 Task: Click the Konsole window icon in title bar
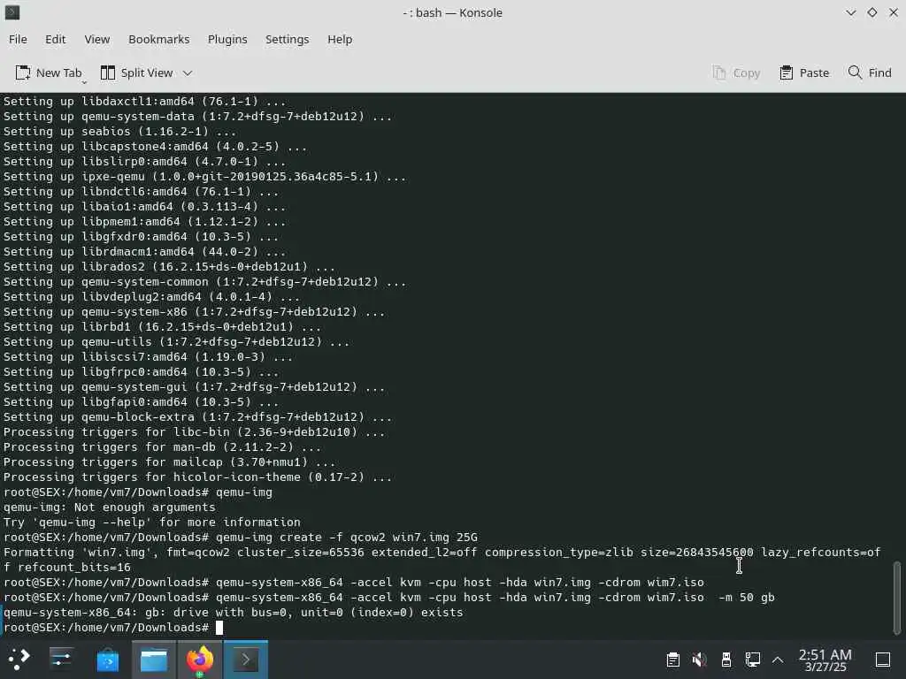12,12
